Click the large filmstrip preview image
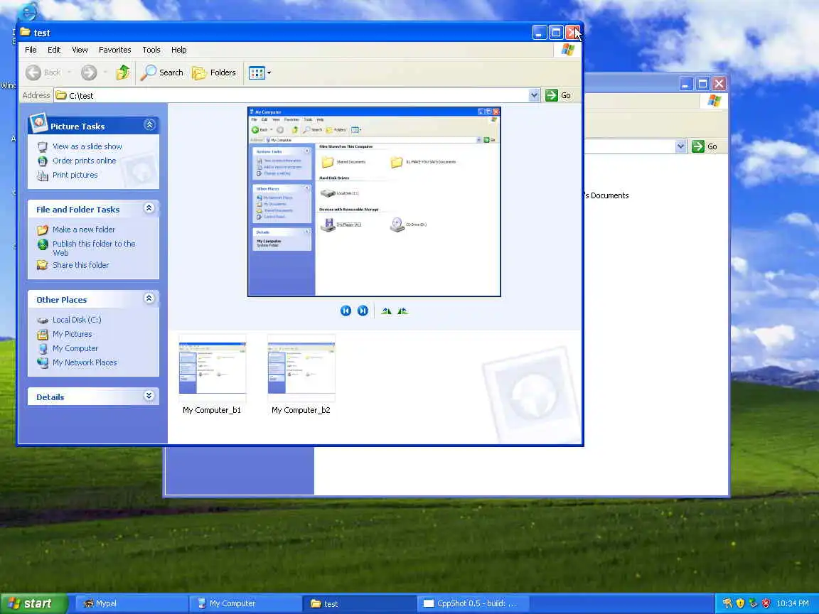Image resolution: width=819 pixels, height=614 pixels. click(374, 202)
